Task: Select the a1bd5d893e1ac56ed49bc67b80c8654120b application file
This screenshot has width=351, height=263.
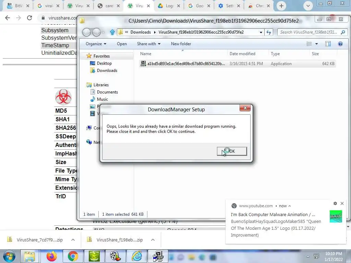Action: pos(237,63)
